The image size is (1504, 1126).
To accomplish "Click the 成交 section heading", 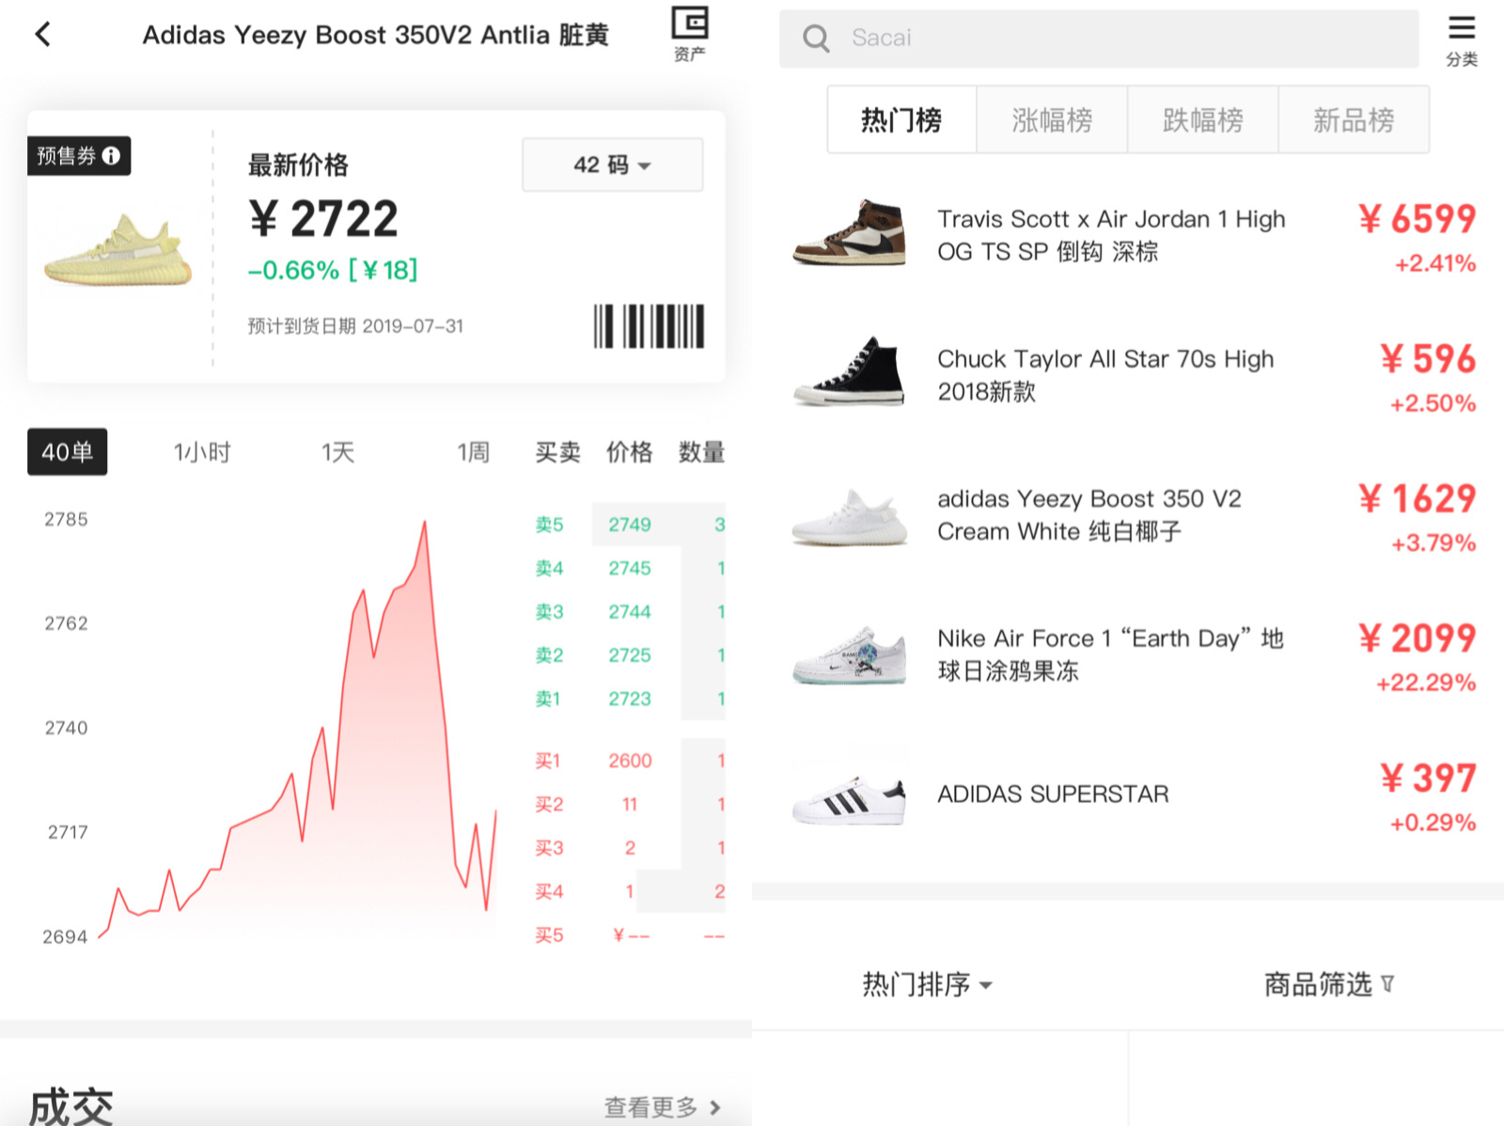I will point(71,1106).
